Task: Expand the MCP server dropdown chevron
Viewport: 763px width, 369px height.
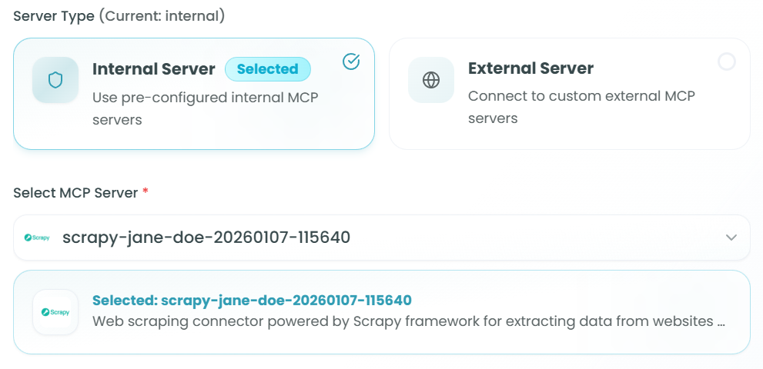Action: pos(731,238)
